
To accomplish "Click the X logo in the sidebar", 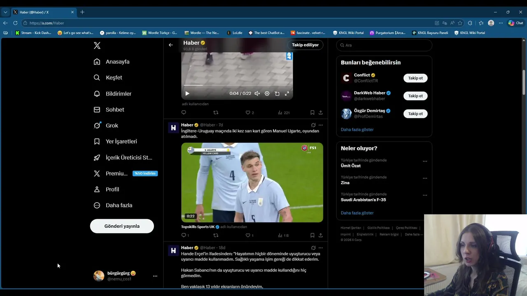I will coord(97,46).
